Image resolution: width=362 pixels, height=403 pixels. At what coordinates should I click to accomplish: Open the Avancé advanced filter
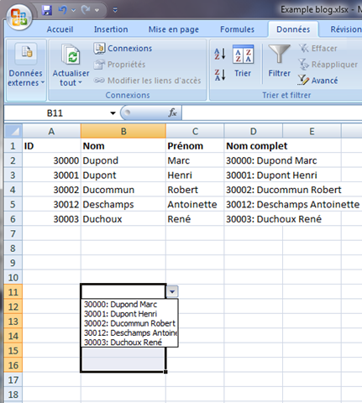click(x=318, y=81)
